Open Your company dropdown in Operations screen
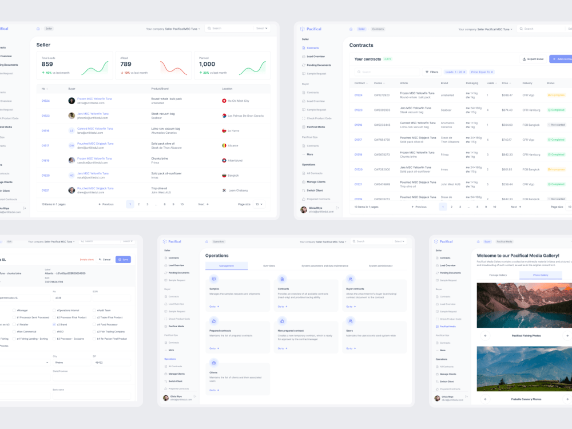 pos(323,241)
